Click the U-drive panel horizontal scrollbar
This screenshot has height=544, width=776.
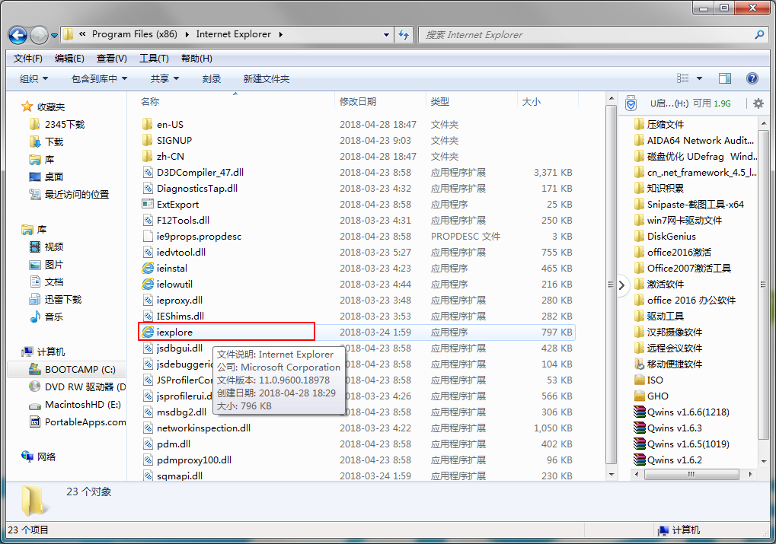click(692, 474)
